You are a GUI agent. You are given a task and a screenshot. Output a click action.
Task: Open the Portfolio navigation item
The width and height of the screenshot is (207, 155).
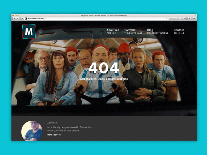tap(133, 31)
